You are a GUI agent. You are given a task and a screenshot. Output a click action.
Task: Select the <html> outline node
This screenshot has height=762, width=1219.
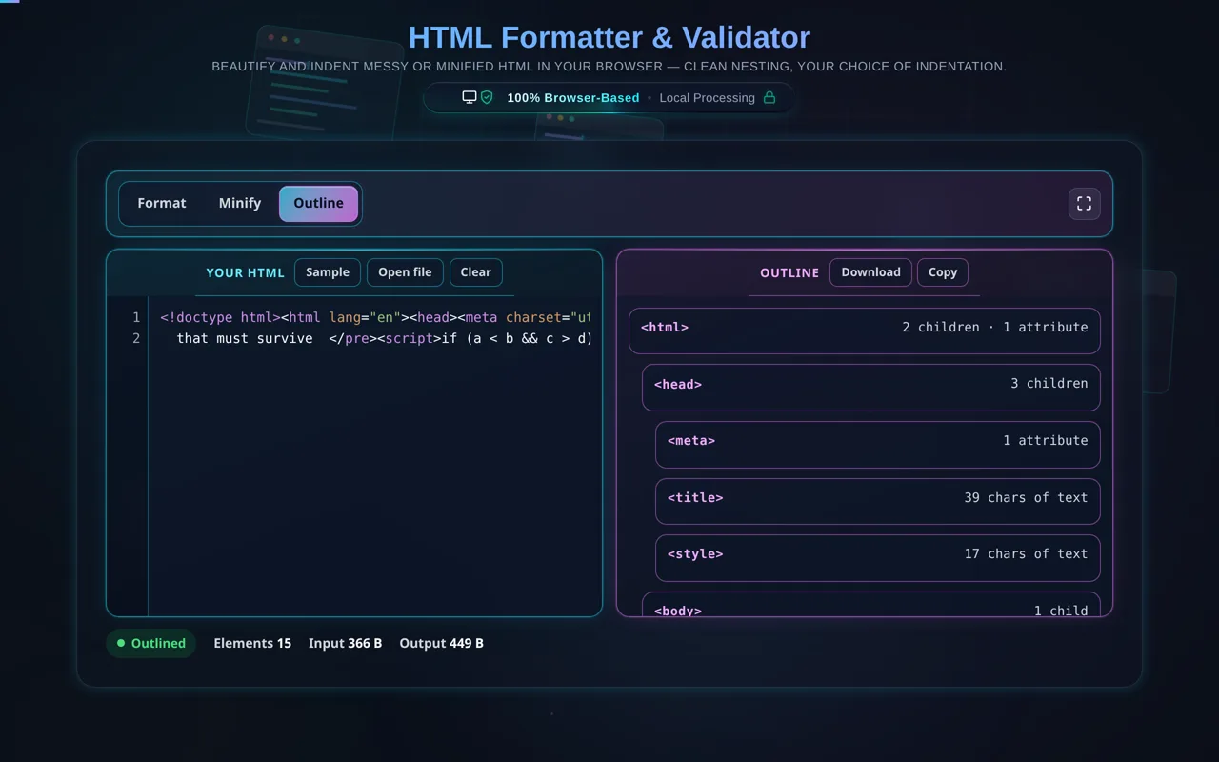(x=865, y=331)
